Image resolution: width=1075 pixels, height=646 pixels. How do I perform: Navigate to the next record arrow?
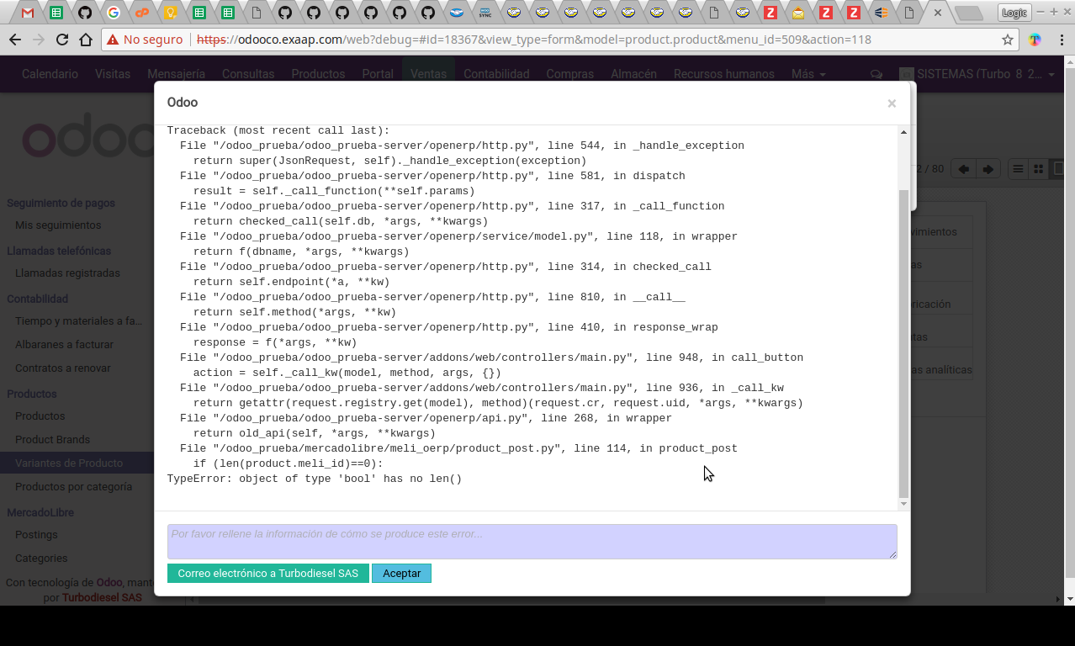coord(988,168)
